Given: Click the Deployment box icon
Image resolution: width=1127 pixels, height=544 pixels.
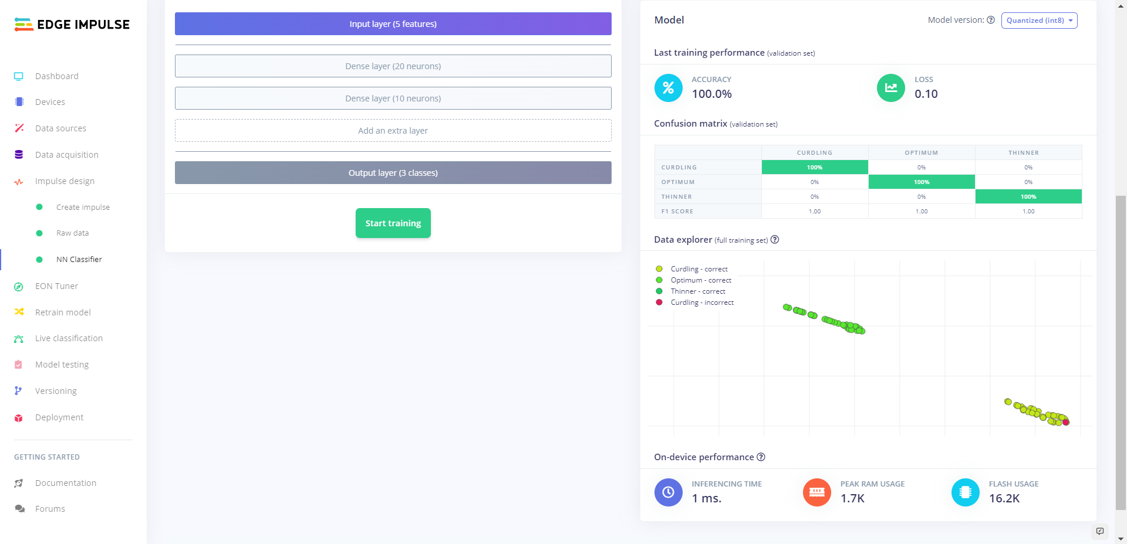Looking at the screenshot, I should 19,418.
